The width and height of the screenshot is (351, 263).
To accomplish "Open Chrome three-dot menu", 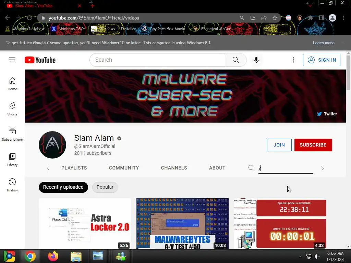I will (x=343, y=18).
